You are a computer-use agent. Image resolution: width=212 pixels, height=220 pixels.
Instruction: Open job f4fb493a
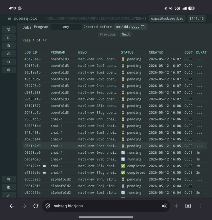click(115, 132)
